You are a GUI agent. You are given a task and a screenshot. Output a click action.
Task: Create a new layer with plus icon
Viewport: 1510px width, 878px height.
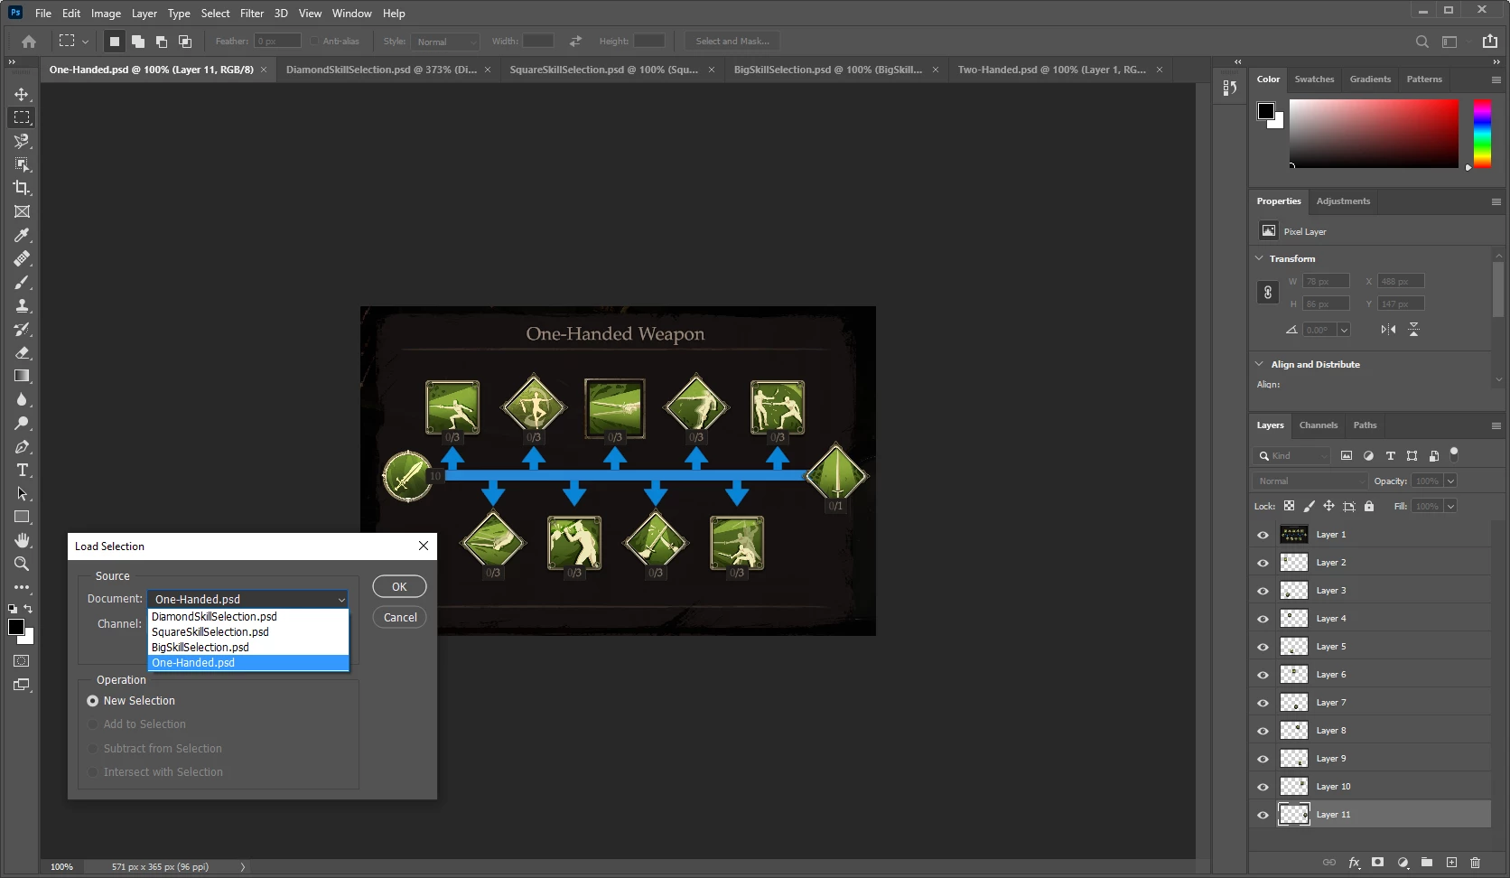pos(1451,863)
